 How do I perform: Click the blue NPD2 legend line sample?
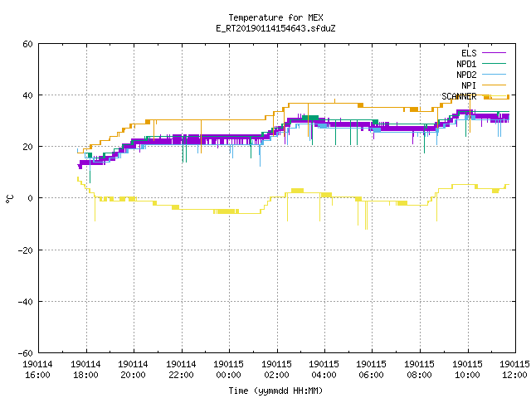pos(494,74)
